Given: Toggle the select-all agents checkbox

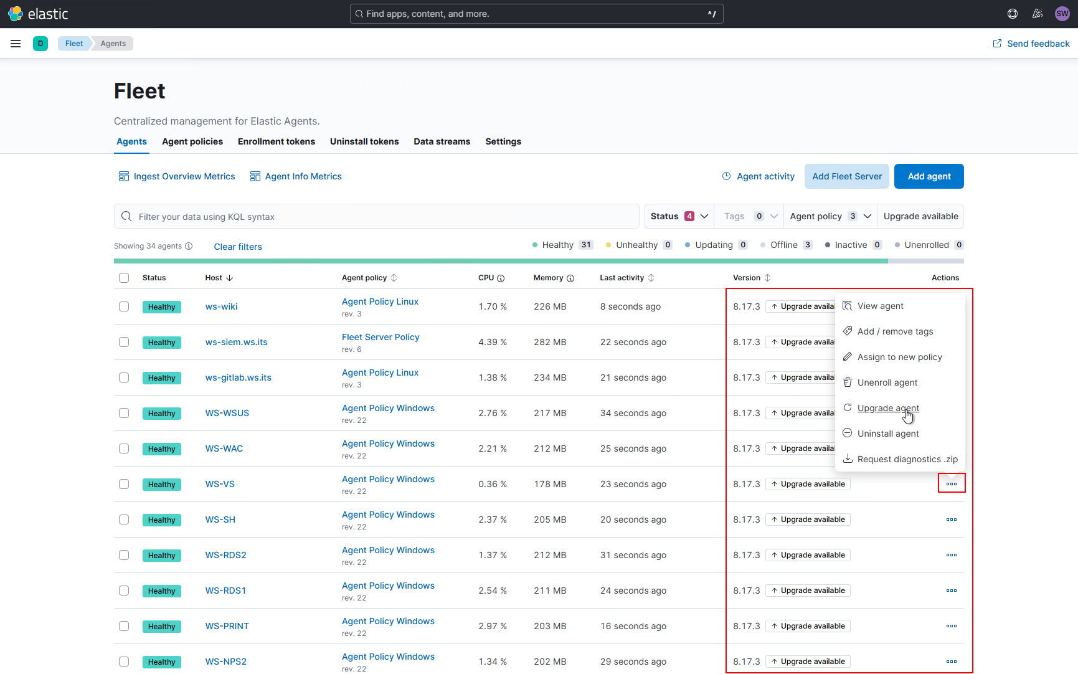Looking at the screenshot, I should pos(124,278).
